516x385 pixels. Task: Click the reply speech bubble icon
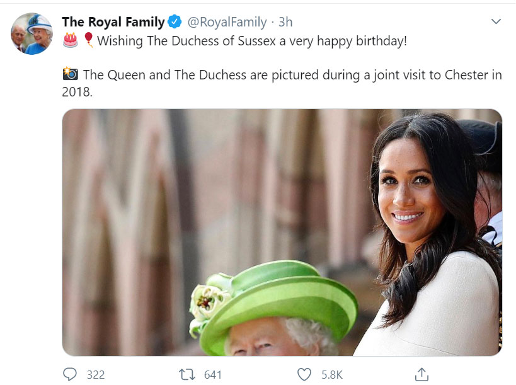(70, 374)
